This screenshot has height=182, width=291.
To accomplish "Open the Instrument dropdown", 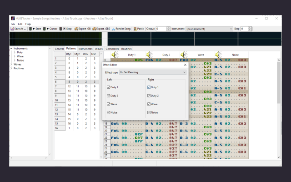I will [209, 29].
